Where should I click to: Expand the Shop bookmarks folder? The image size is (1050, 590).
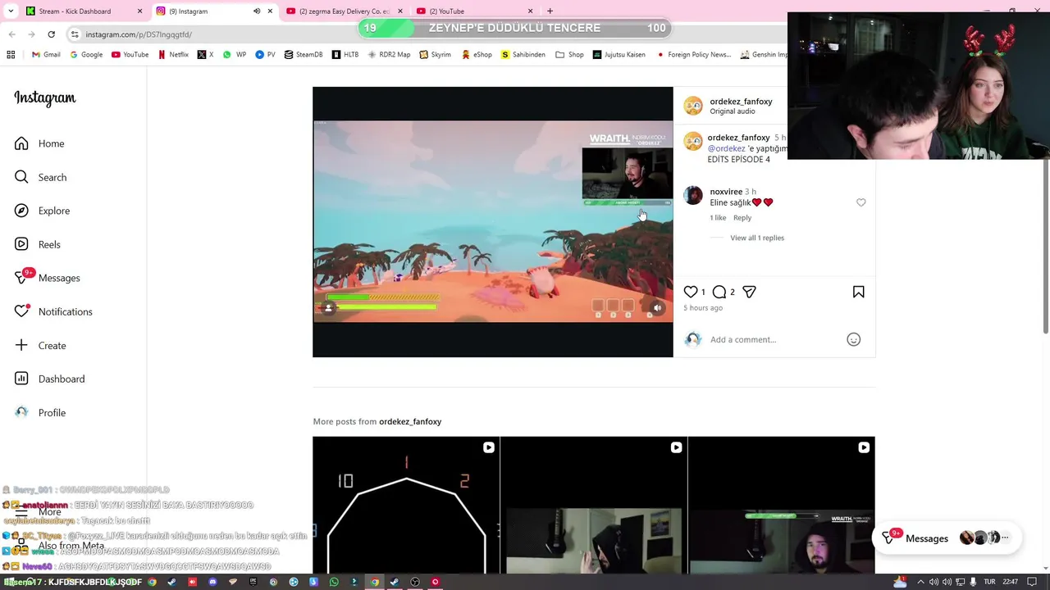[569, 55]
